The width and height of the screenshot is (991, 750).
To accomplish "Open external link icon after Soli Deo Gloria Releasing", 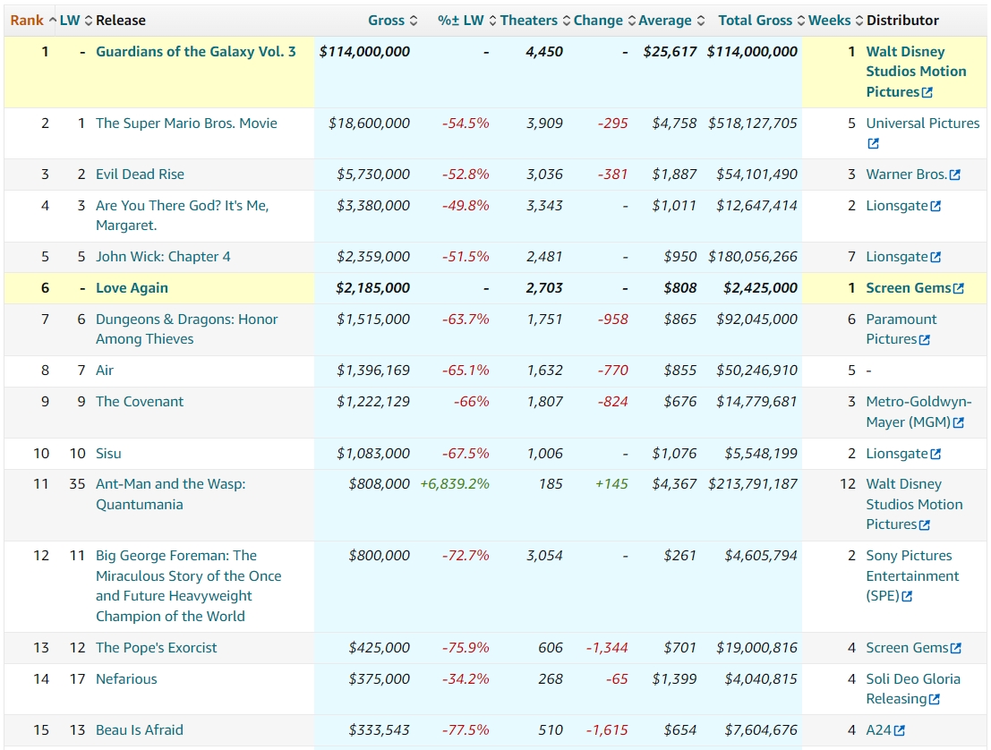I will (934, 699).
